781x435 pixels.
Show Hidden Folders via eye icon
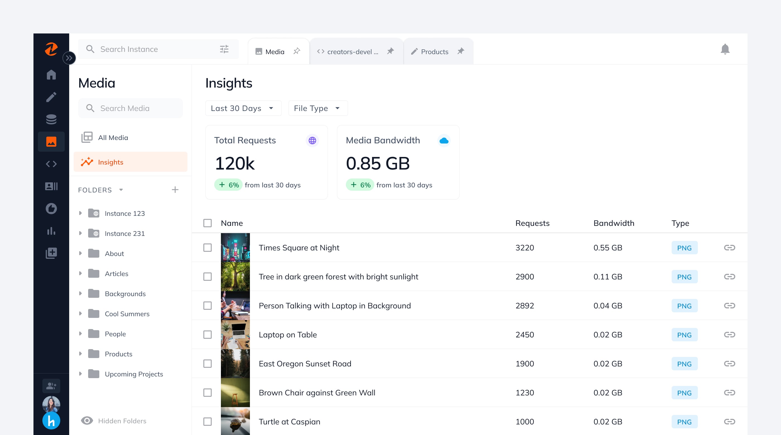pos(87,421)
